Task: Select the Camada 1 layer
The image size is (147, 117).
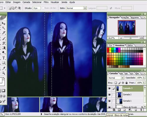Action: tap(129, 101)
